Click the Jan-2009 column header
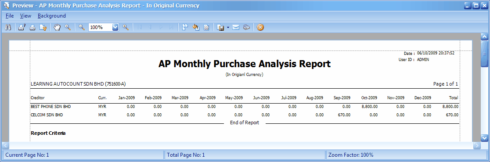The width and height of the screenshot is (490, 162). tap(126, 98)
